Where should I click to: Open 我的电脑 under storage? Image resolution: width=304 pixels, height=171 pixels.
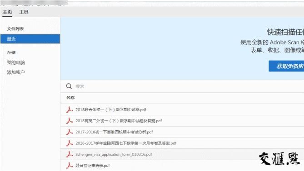point(16,62)
